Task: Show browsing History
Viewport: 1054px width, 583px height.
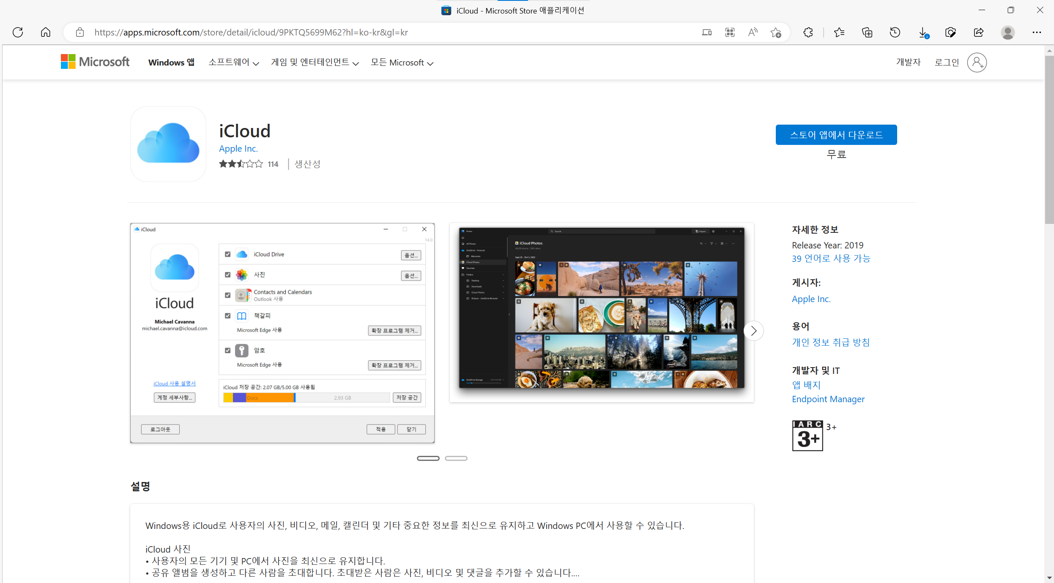Action: coord(895,33)
